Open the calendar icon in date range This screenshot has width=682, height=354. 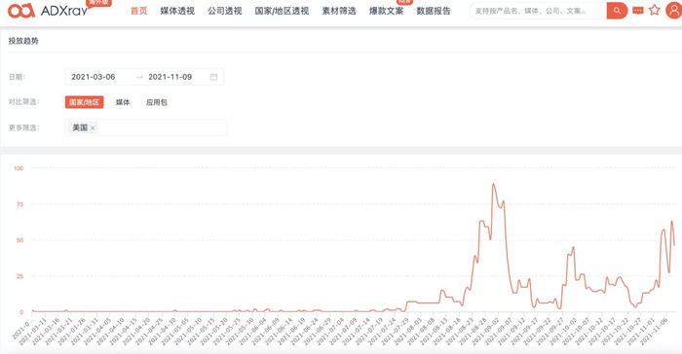pos(214,77)
